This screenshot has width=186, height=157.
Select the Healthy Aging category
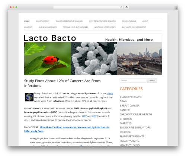[129, 141]
